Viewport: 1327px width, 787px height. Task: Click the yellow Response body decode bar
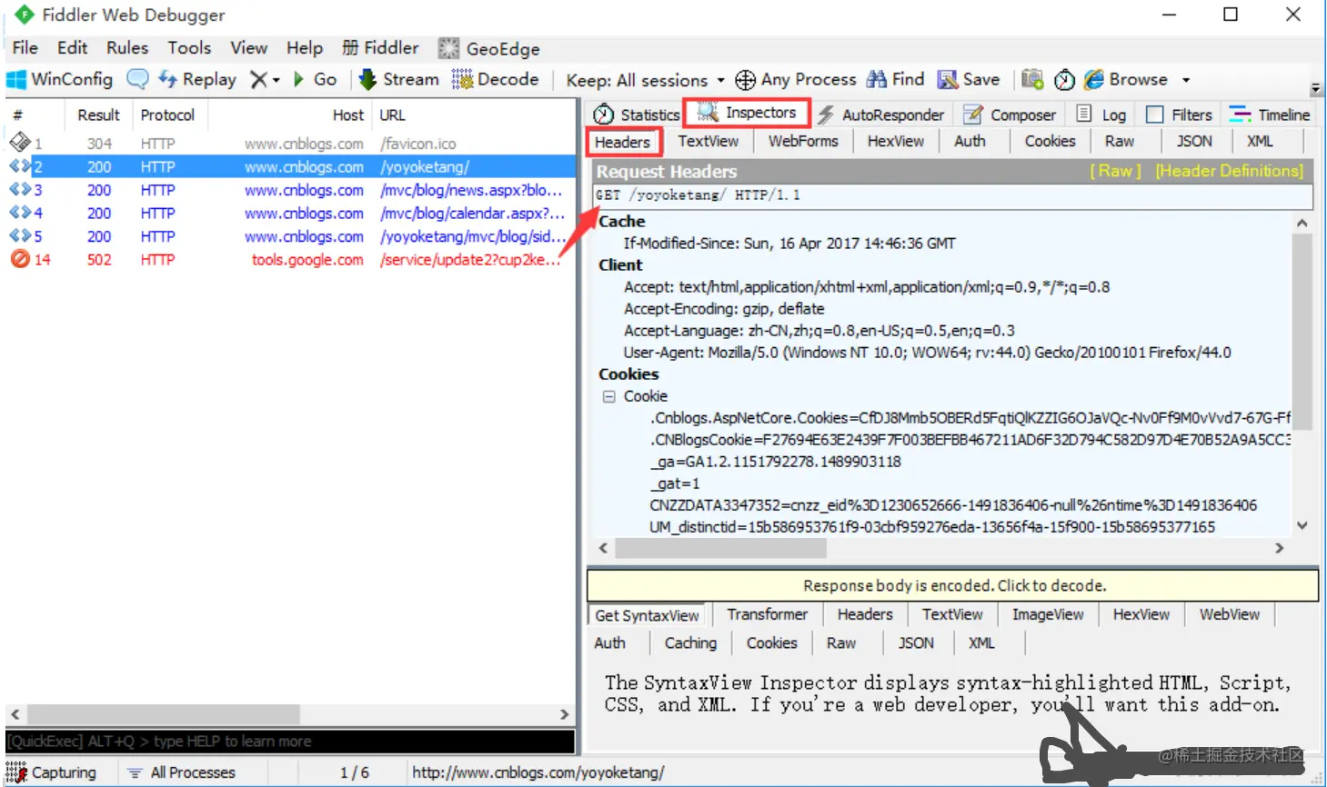[x=953, y=585]
